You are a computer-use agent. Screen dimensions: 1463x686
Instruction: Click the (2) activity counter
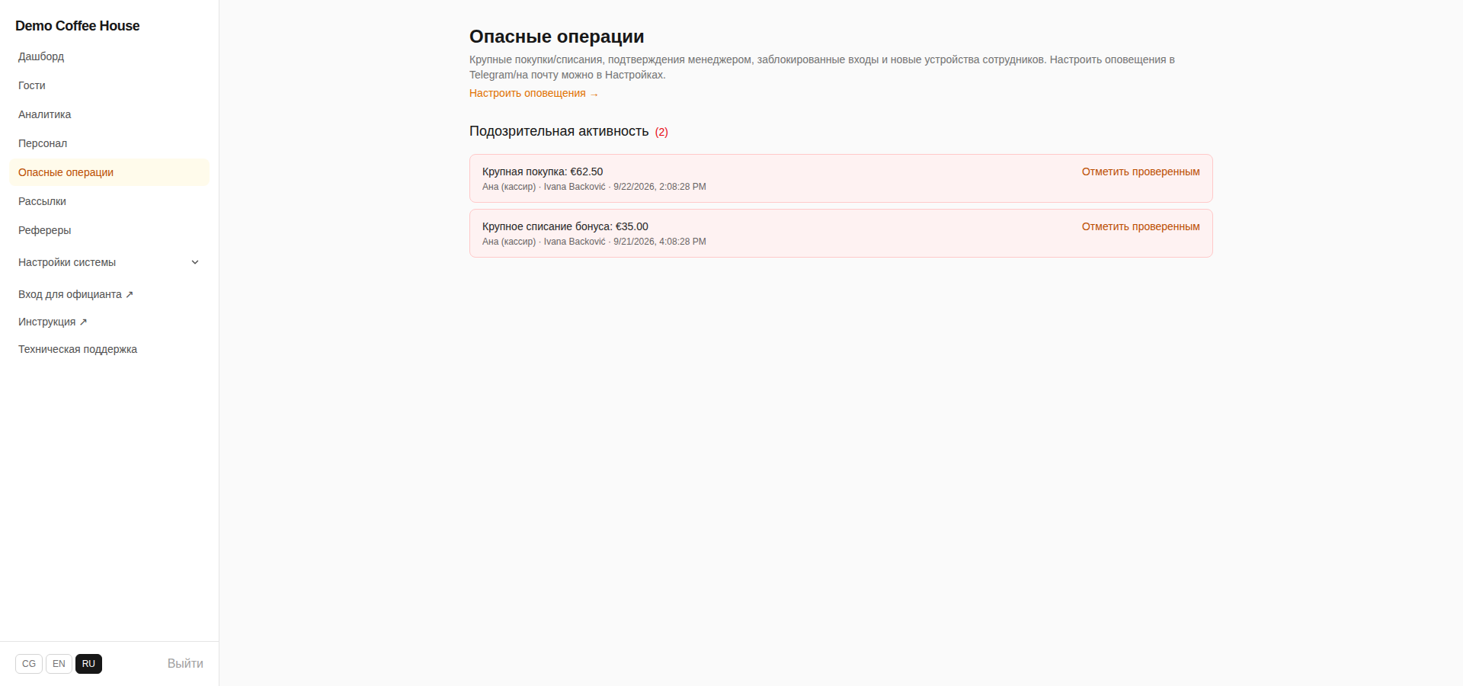pos(661,132)
